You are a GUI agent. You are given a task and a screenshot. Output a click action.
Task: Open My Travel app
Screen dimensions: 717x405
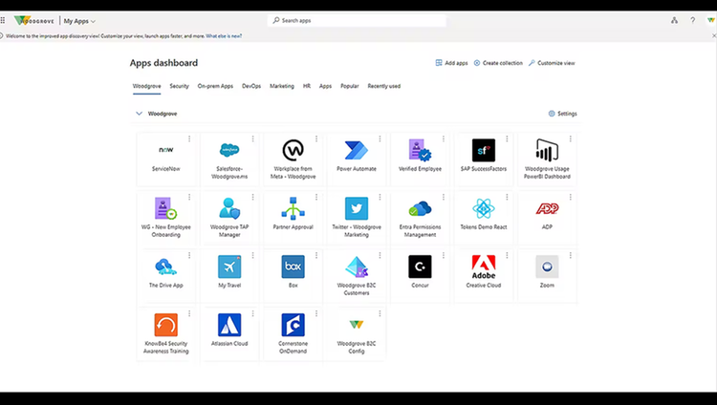tap(230, 276)
